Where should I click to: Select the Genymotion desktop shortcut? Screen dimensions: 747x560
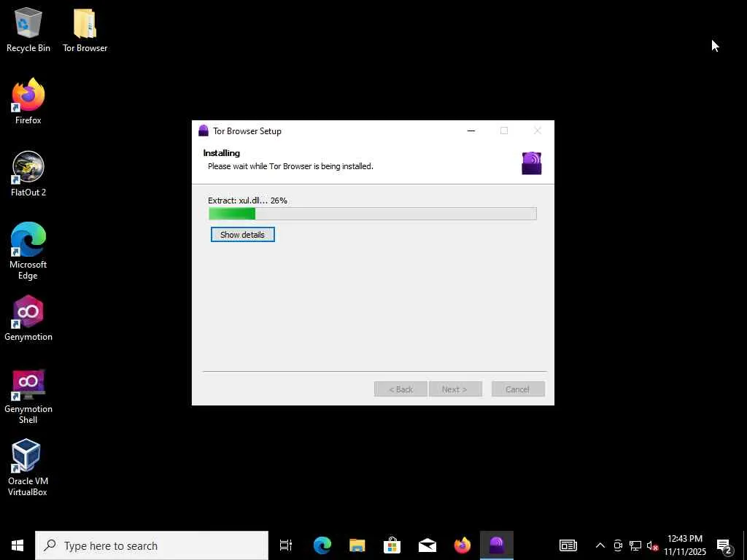(x=28, y=319)
